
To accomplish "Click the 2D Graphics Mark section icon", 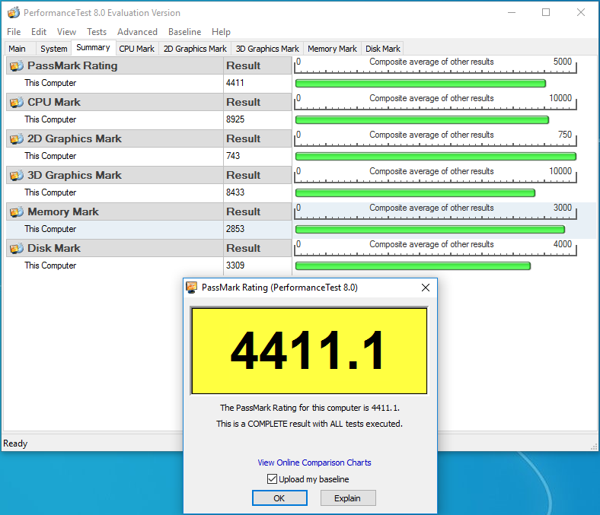I will point(17,138).
